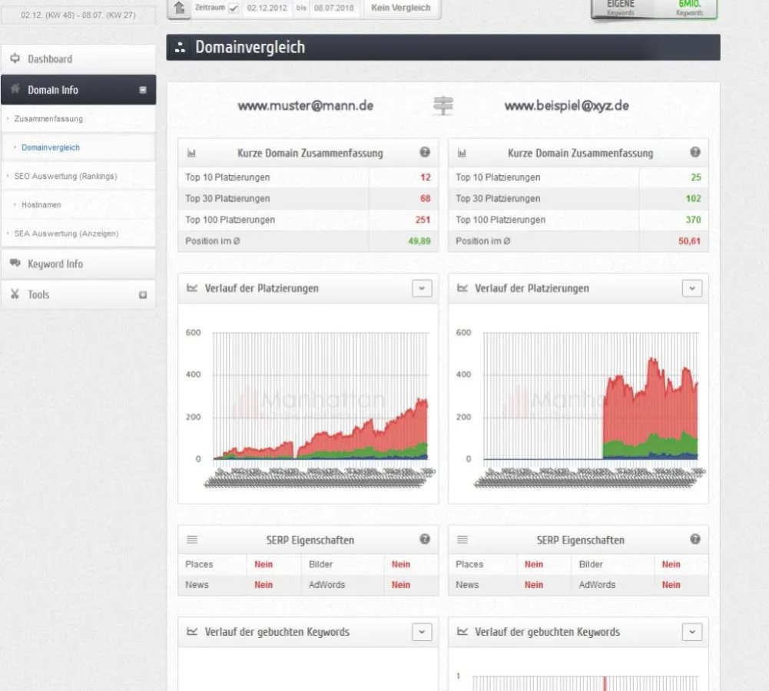
Task: Expand the Verlauf der gebuchten Keywords dropdown
Action: [x=421, y=632]
